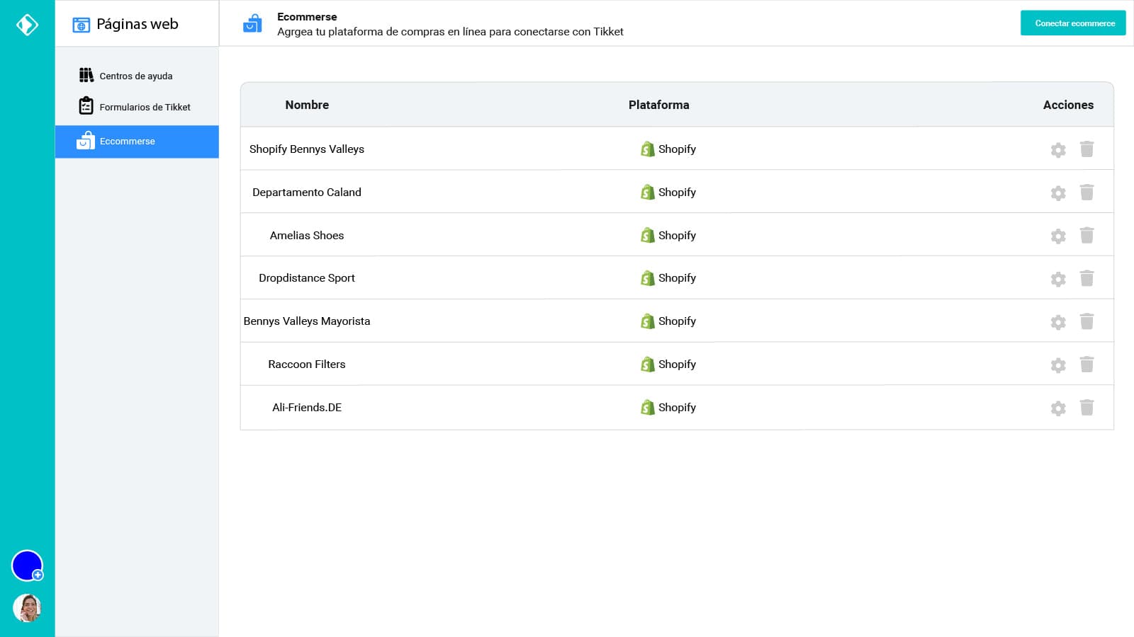This screenshot has width=1134, height=637.
Task: Open the user profile avatar
Action: (27, 608)
